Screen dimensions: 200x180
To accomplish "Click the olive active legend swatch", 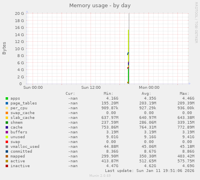I will 7,161.
